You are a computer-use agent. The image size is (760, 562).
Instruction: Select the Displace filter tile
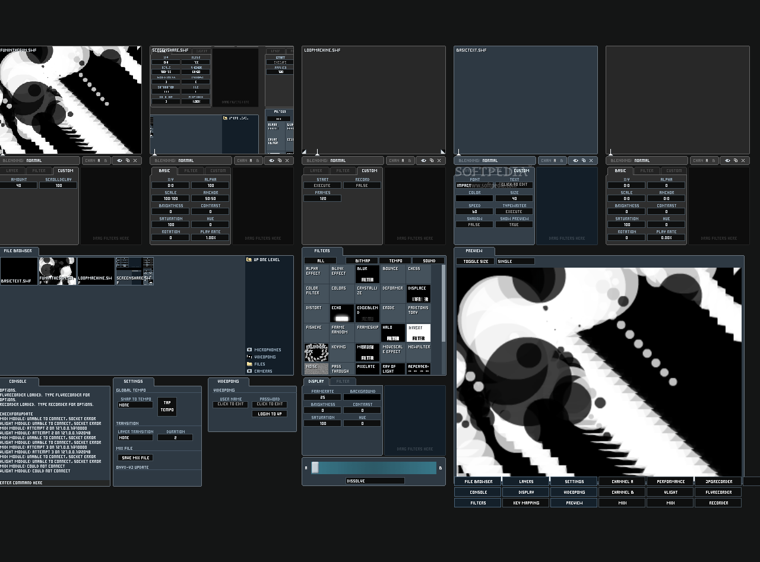(x=418, y=294)
